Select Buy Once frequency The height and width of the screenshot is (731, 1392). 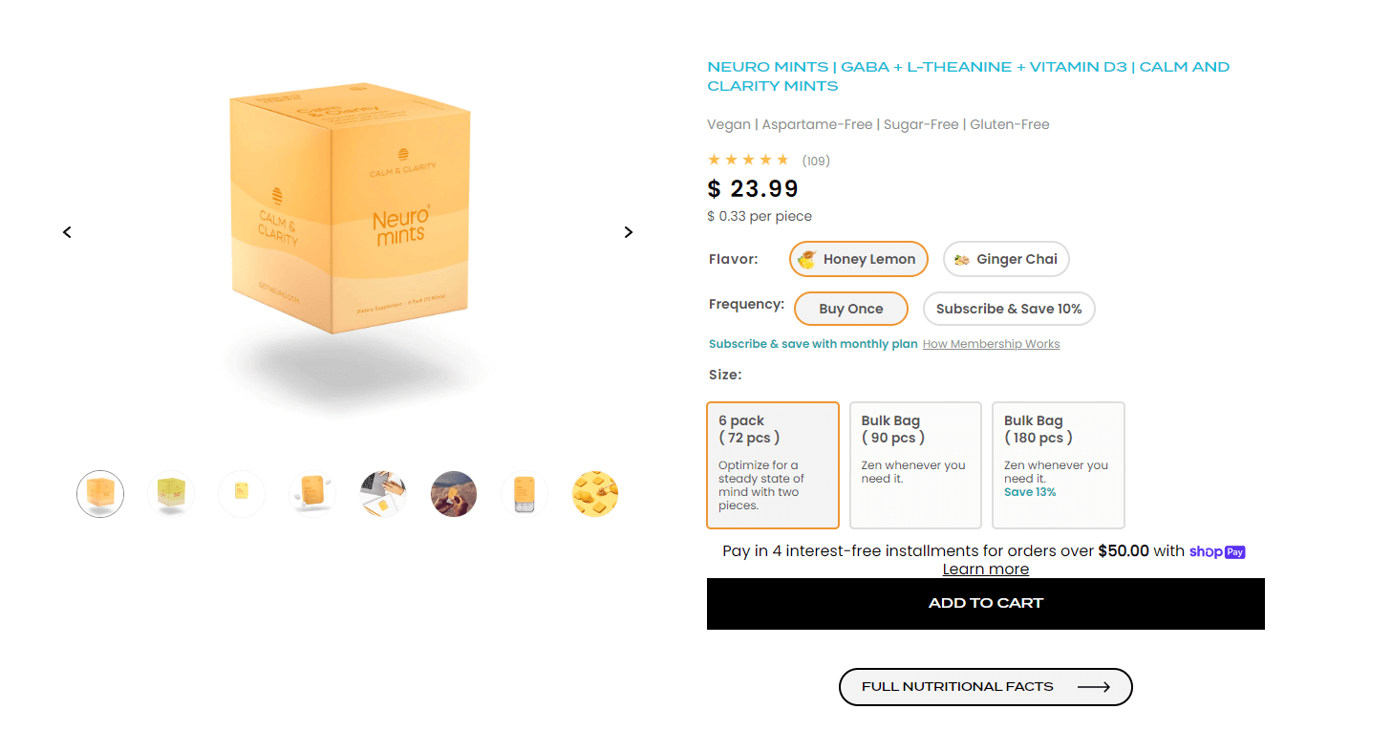coord(850,309)
